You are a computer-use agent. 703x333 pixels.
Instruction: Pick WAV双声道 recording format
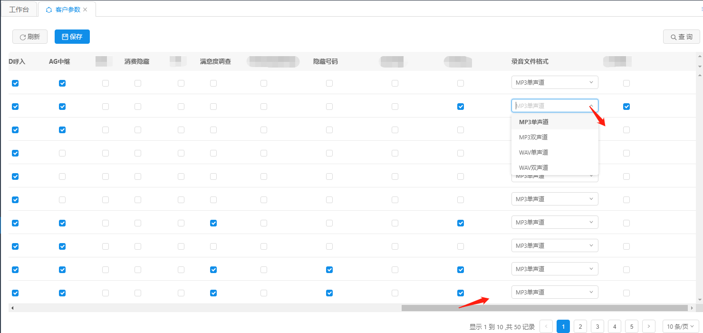[533, 167]
